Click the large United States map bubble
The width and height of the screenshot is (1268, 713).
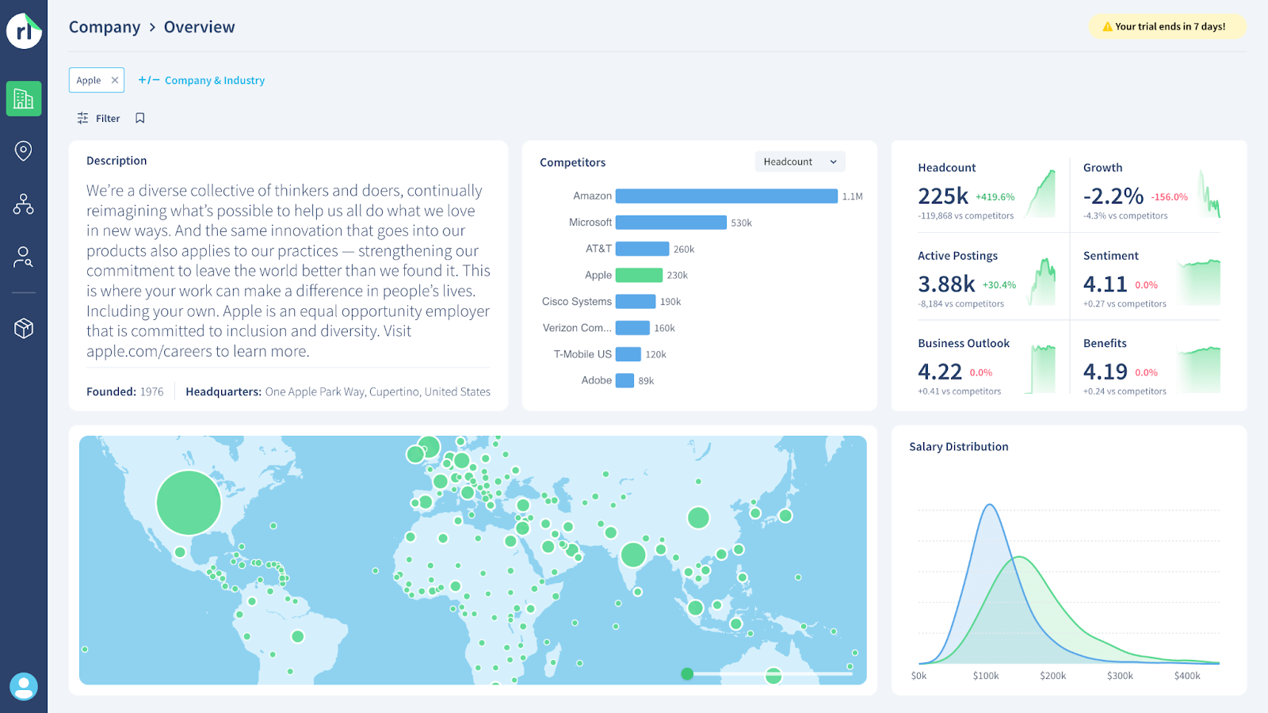189,502
